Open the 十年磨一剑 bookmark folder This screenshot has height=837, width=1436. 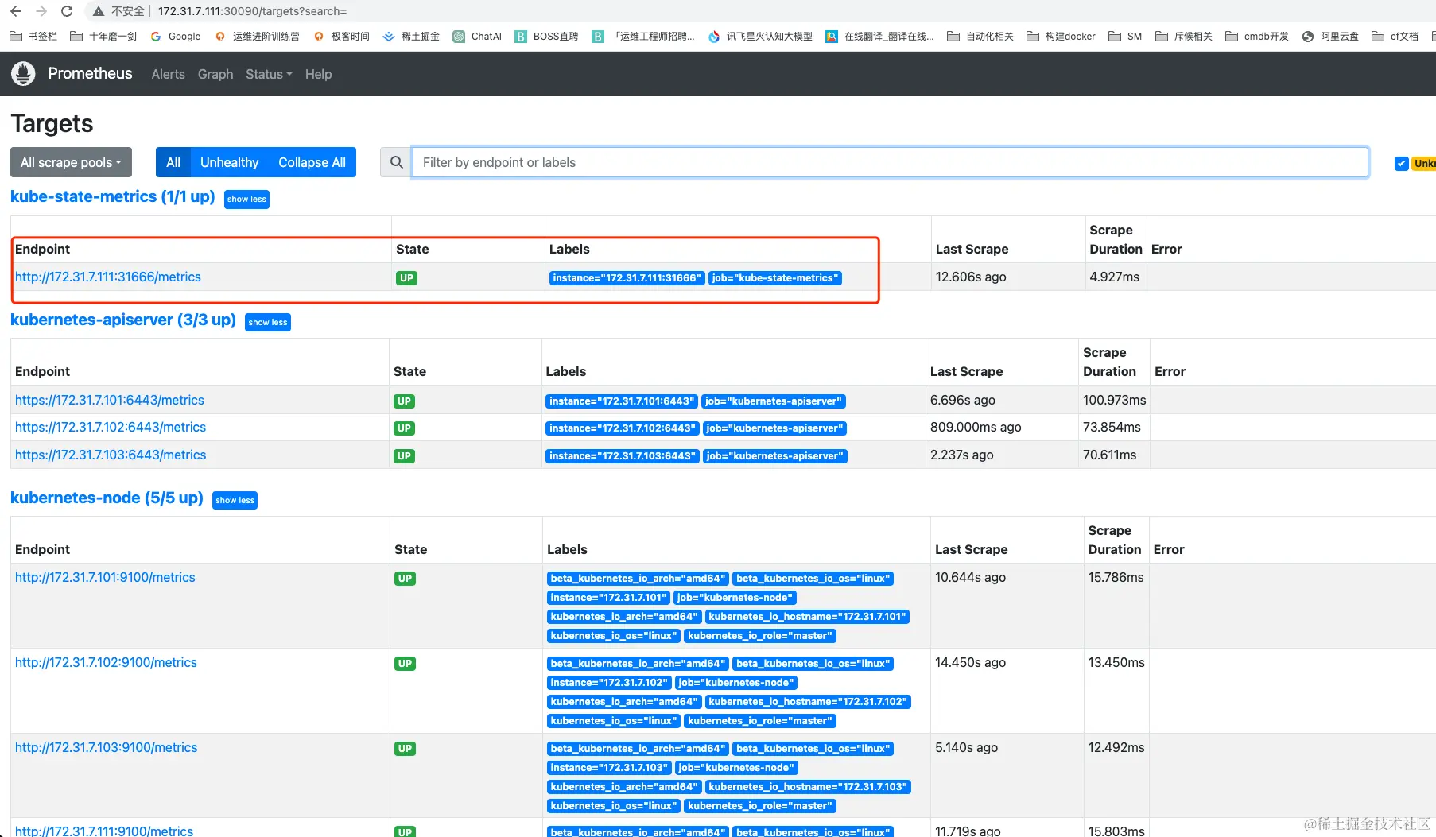pyautogui.click(x=103, y=37)
